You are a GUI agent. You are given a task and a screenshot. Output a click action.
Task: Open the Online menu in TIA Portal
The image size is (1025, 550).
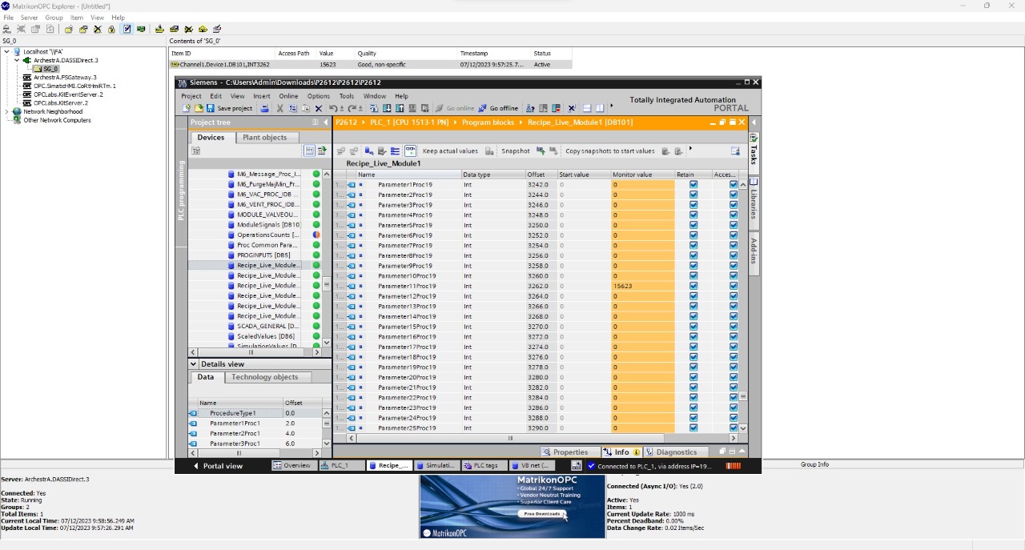click(x=288, y=96)
